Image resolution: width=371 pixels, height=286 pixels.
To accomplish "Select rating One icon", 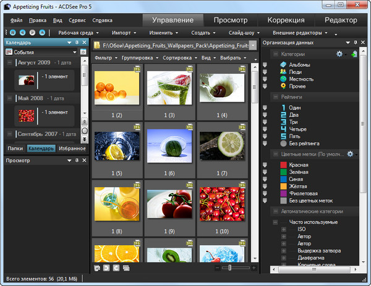I will coord(282,107).
